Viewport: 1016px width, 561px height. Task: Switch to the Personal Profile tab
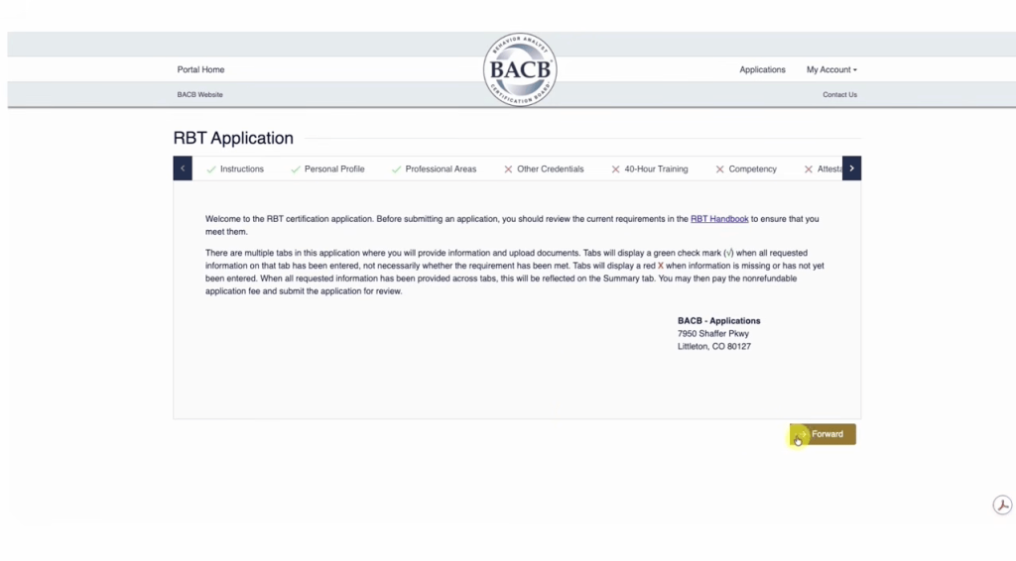[x=327, y=168]
